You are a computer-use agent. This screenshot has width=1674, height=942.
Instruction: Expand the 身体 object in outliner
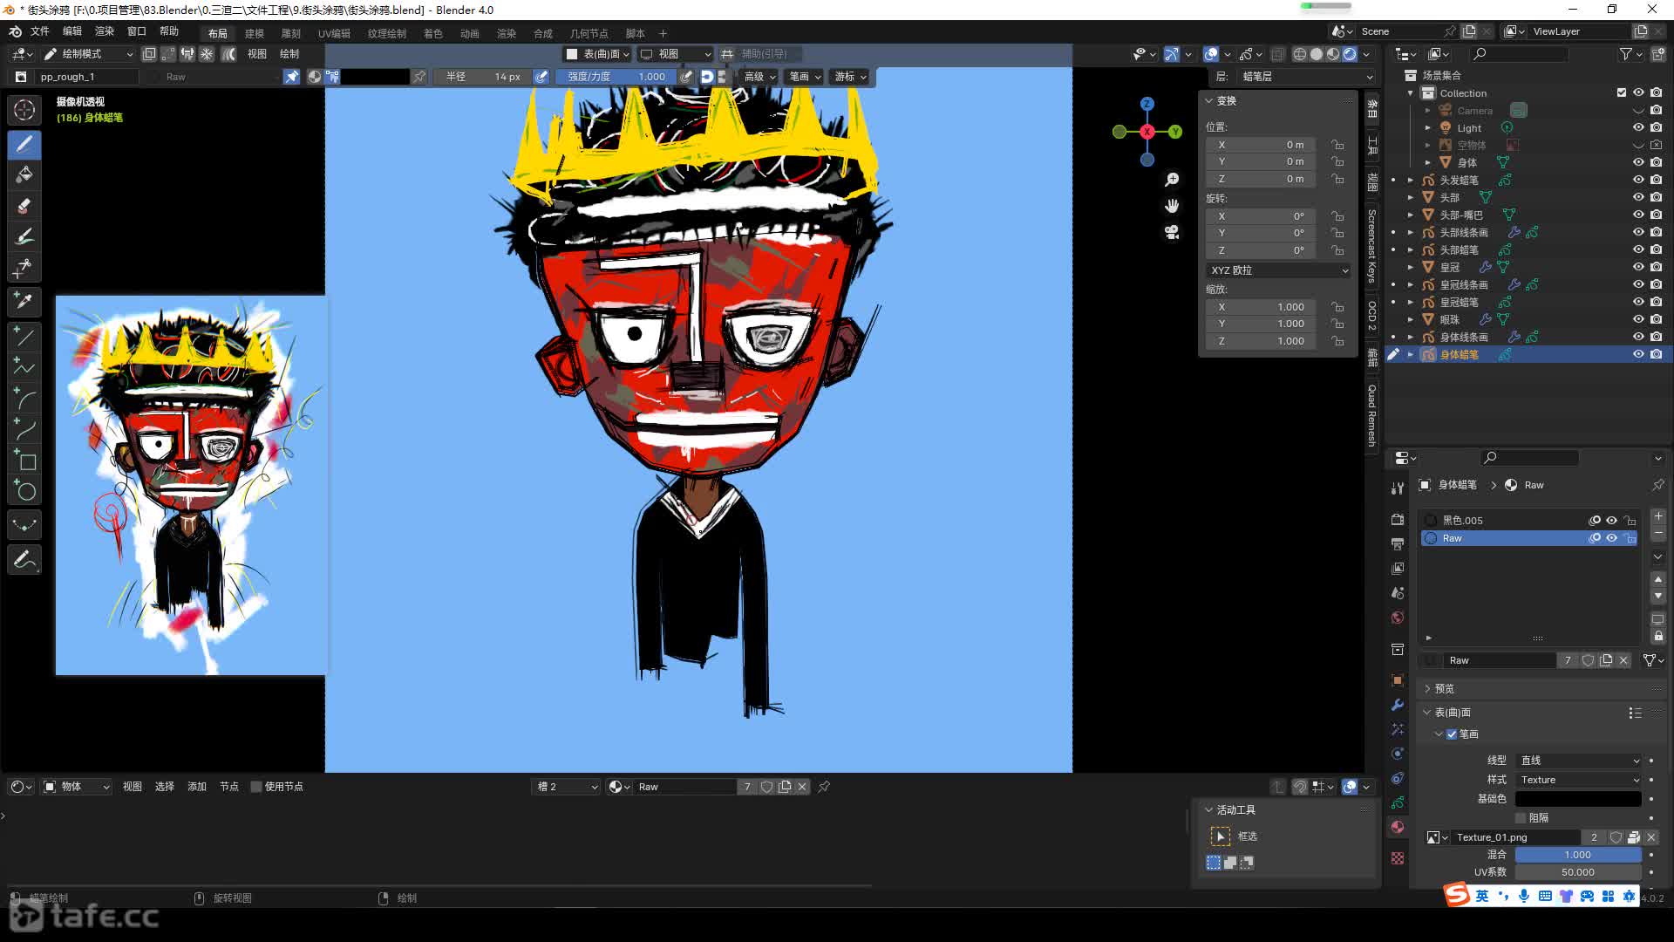point(1428,162)
